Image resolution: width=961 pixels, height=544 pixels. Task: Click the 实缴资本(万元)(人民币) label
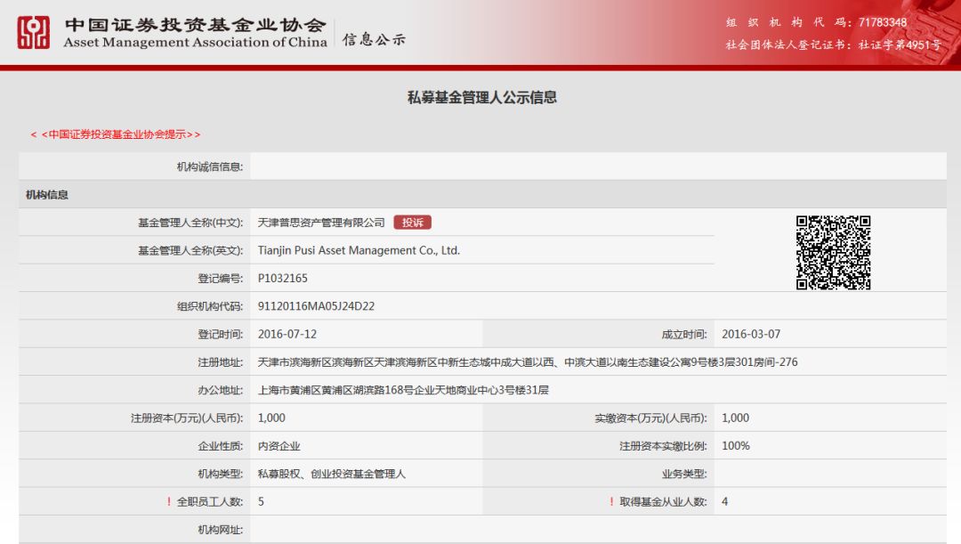coord(650,418)
